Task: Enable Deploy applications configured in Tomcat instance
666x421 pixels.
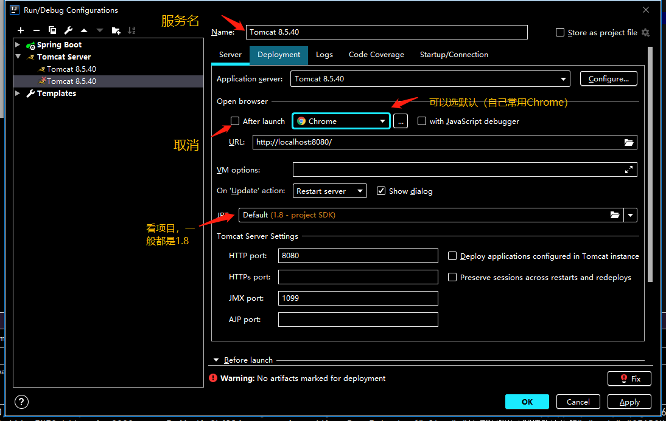Action: point(452,256)
